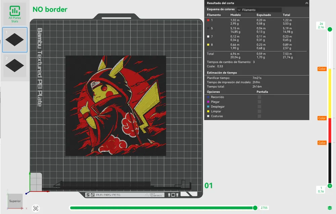Click the lowest orange Color marker on layer slider

(322, 142)
